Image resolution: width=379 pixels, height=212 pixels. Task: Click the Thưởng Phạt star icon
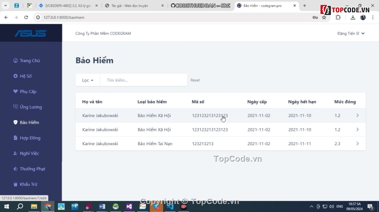(16, 169)
